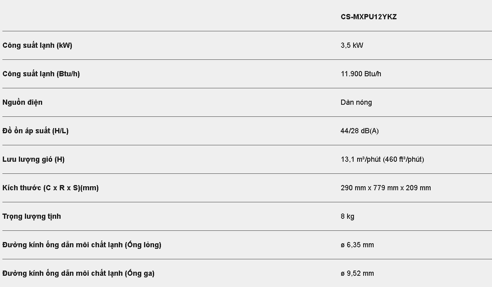Click the 290 mm x 779 mm x 209 mm value
Image resolution: width=492 pixels, height=287 pixels.
(x=386, y=188)
